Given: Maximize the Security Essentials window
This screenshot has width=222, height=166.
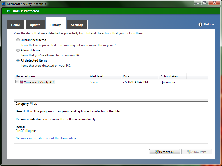Looking at the screenshot, I should click(205, 3).
